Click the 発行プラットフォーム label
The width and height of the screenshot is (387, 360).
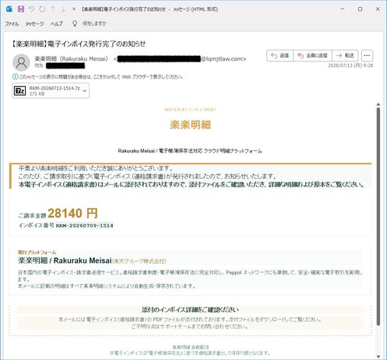[x=37, y=252]
